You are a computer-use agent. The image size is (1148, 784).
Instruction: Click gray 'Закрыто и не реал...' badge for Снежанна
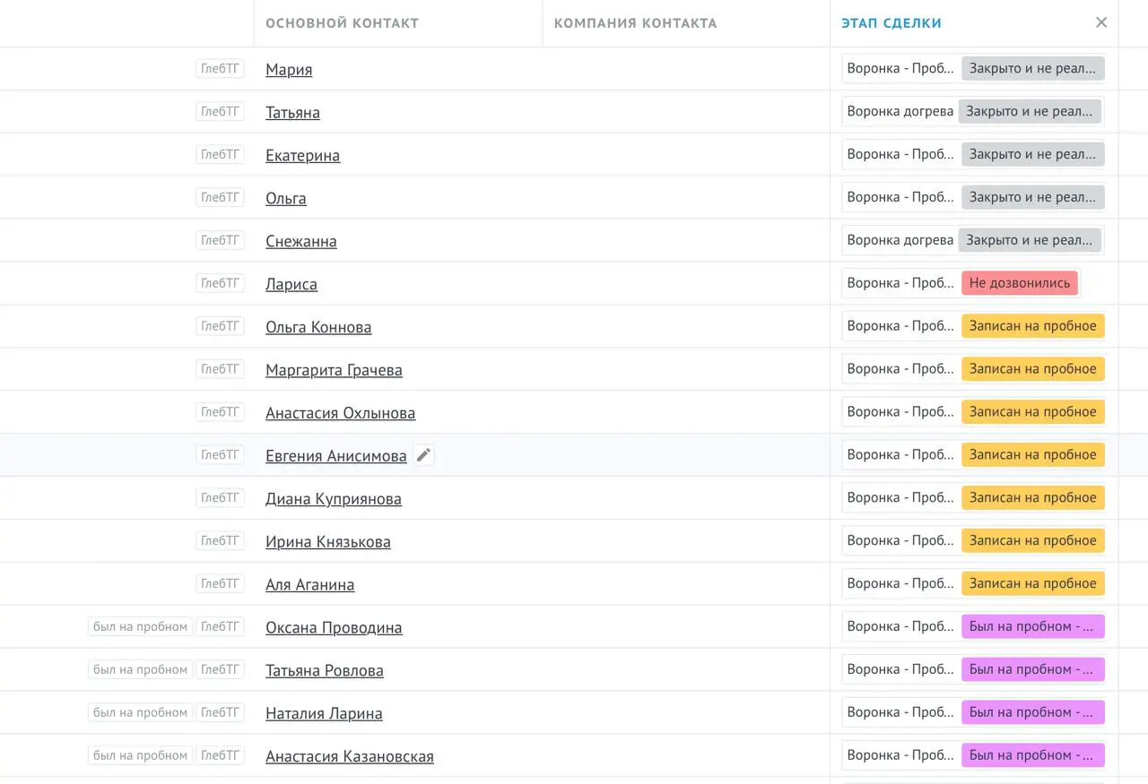click(1030, 240)
